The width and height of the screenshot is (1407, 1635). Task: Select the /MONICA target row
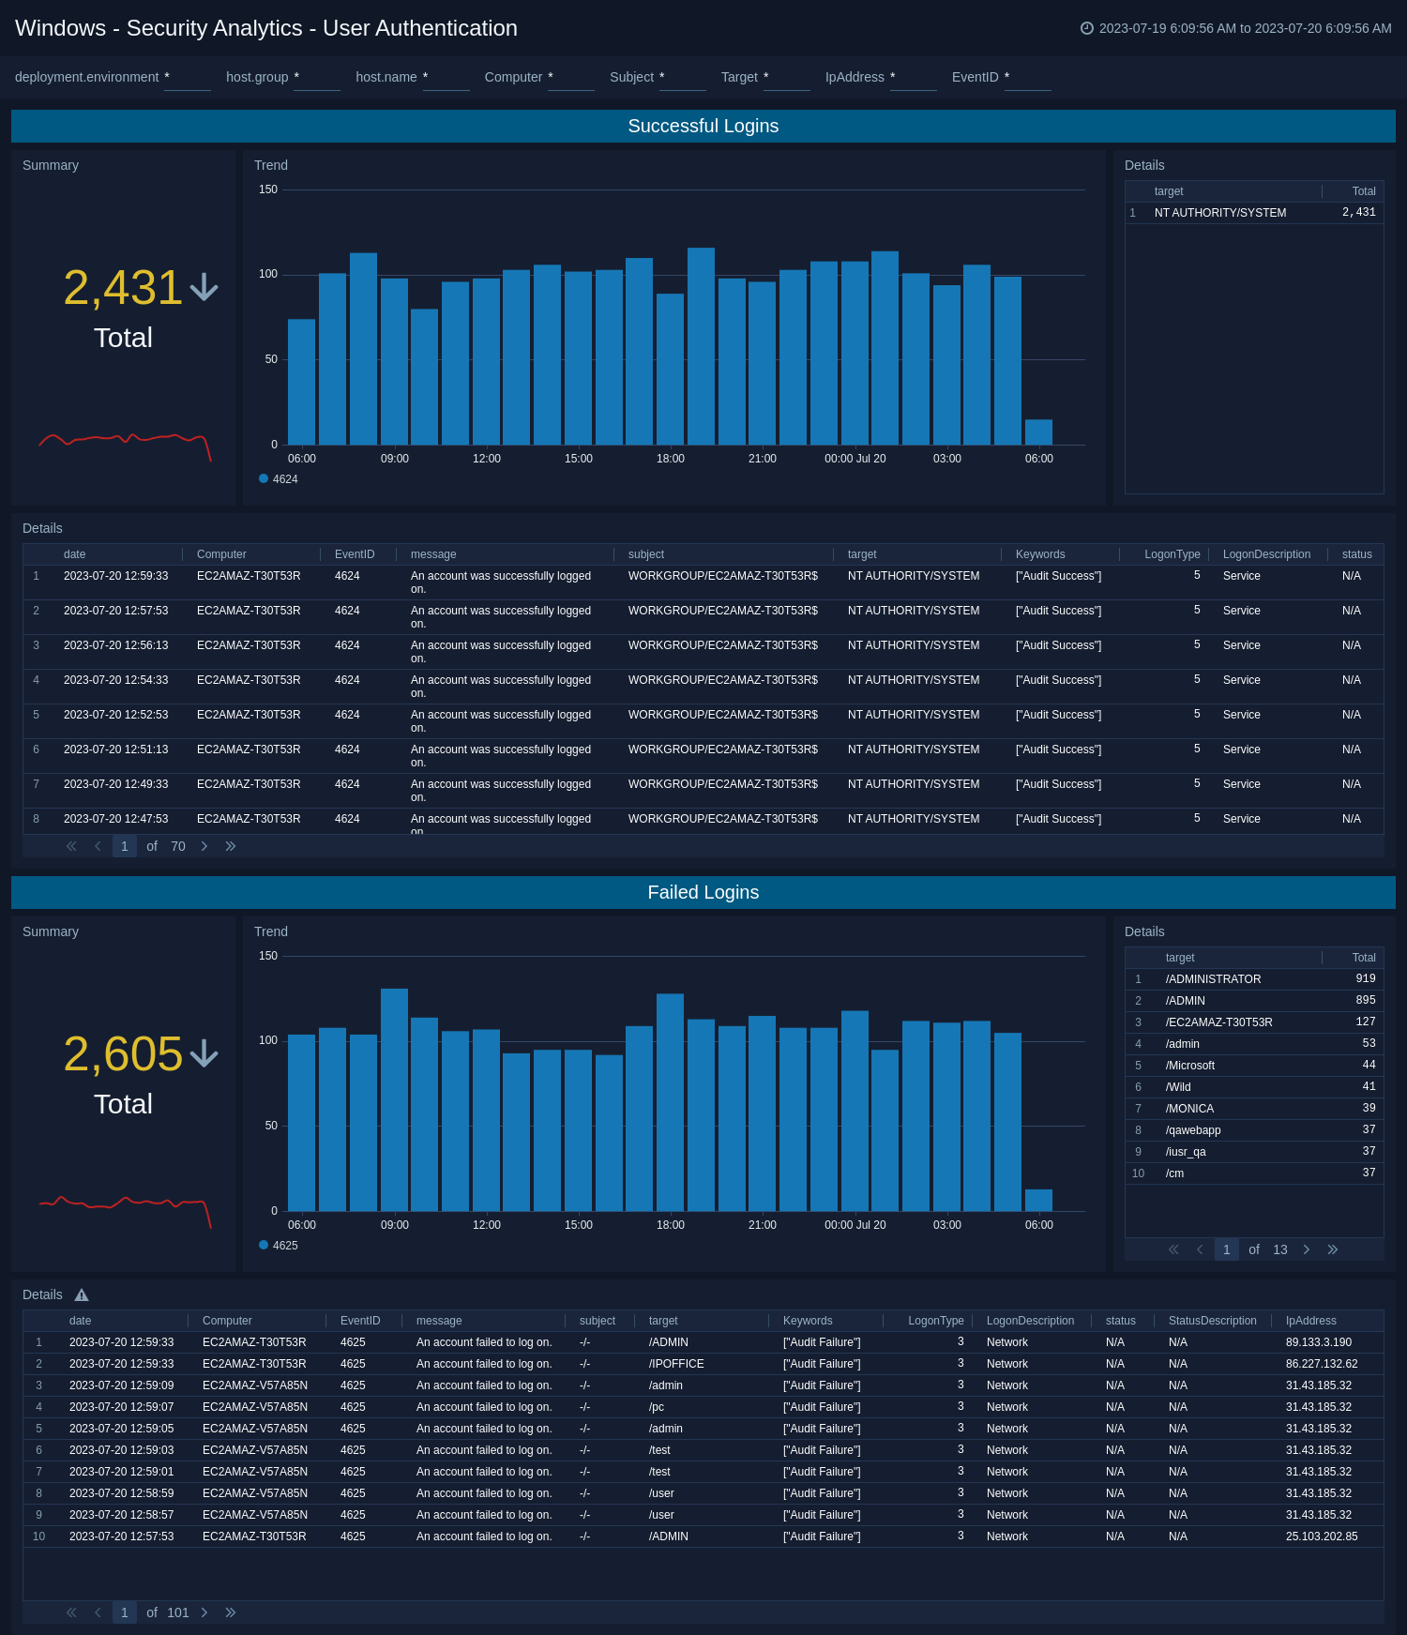(x=1254, y=1109)
